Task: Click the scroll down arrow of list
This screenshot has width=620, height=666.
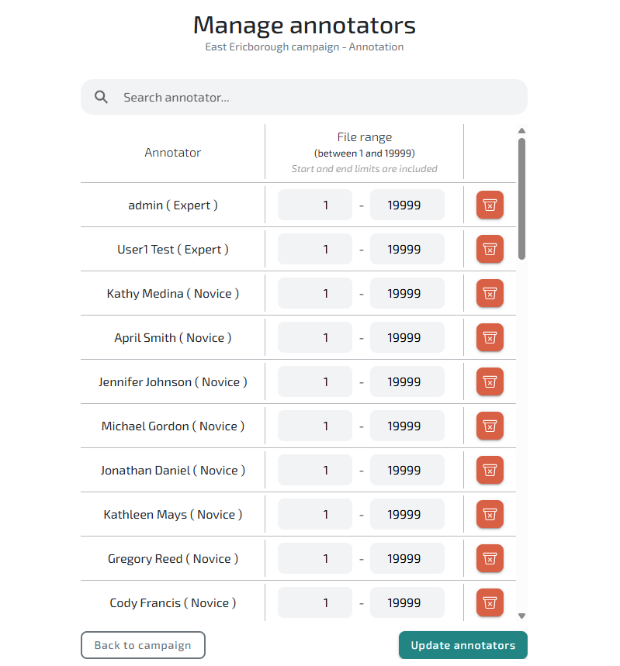Action: click(x=521, y=616)
